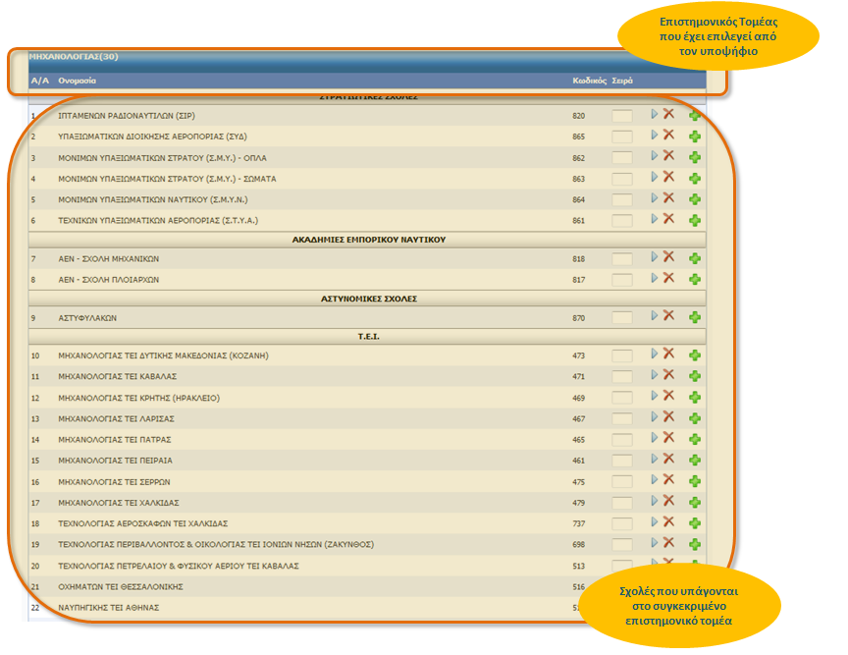
Task: Select ΤΕΧΝΟΛΟΓΙΑΣ ΠΕΤΡΕΛΑΙΟΥ & ΦΥΣΙΚΟΥ ΑΕΡΙΟΥ ΤΕΙ ΚΑΒΑΛΑΣ
Action: click(x=179, y=567)
